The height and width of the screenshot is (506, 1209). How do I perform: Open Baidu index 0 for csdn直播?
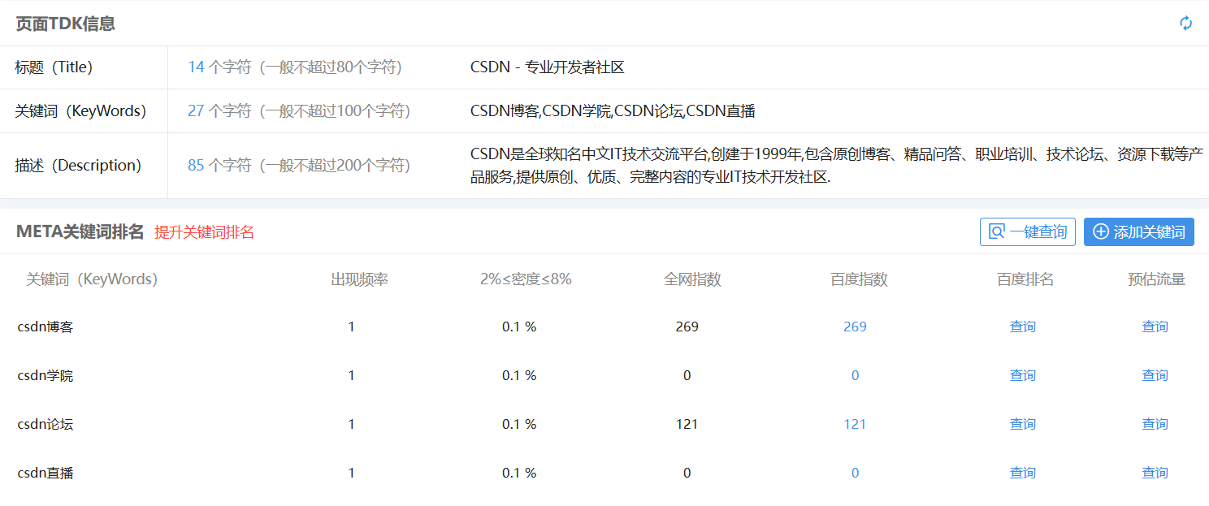pos(855,473)
